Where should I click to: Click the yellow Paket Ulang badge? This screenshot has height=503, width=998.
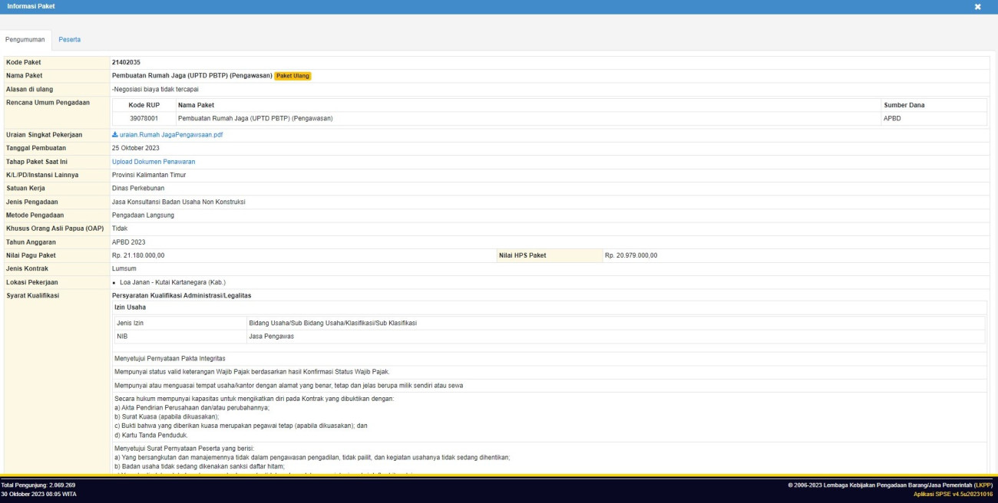pyautogui.click(x=292, y=76)
